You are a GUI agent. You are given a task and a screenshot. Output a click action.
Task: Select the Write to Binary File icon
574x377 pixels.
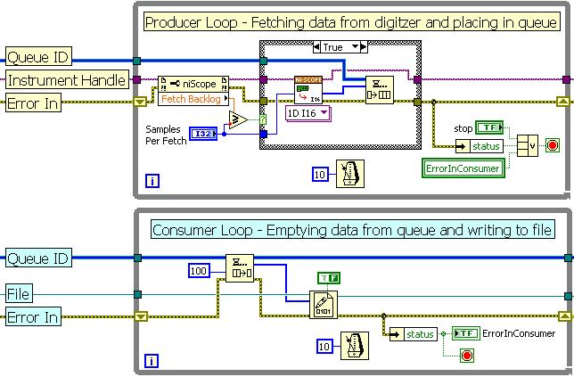coord(324,304)
